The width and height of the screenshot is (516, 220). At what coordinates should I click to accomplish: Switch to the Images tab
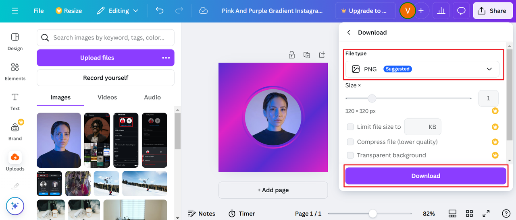click(x=60, y=97)
